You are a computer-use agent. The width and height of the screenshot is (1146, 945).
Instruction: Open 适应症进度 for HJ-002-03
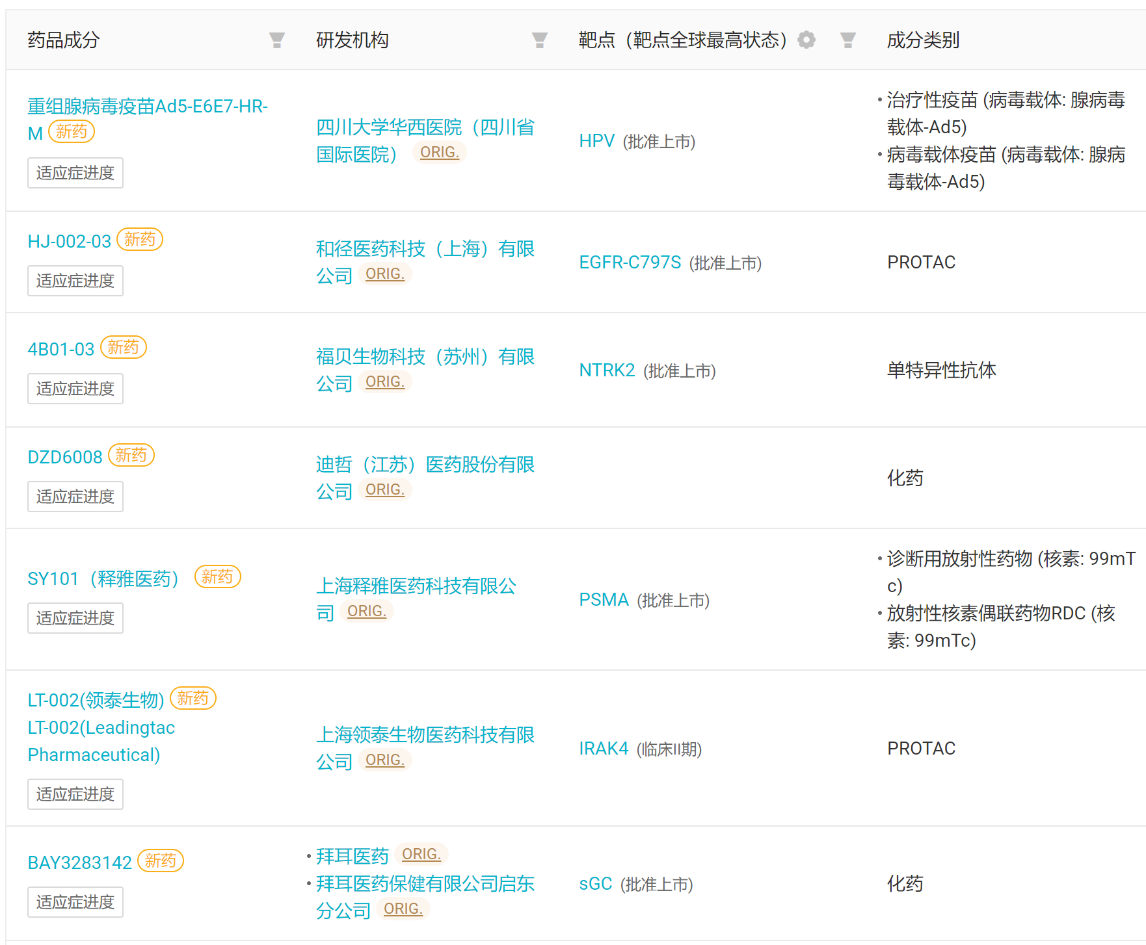point(75,281)
